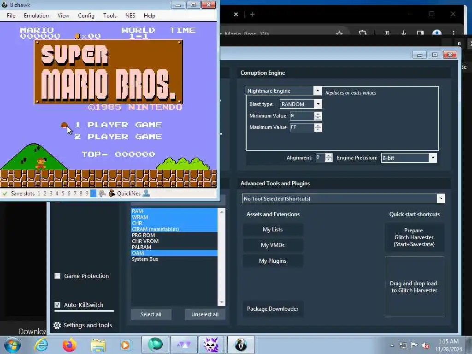The image size is (472, 354).
Task: Deselect OAM in the domain list
Action: [174, 253]
